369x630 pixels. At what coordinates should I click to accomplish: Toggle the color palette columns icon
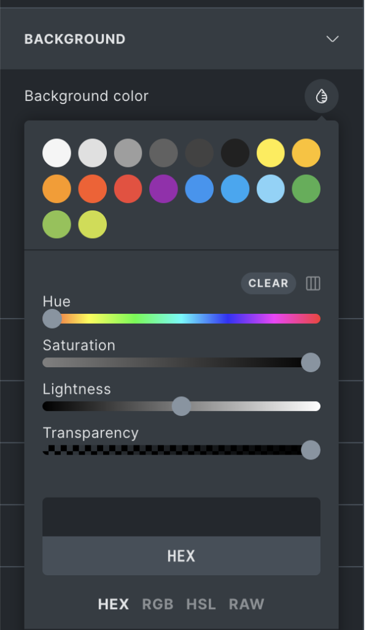pos(313,284)
